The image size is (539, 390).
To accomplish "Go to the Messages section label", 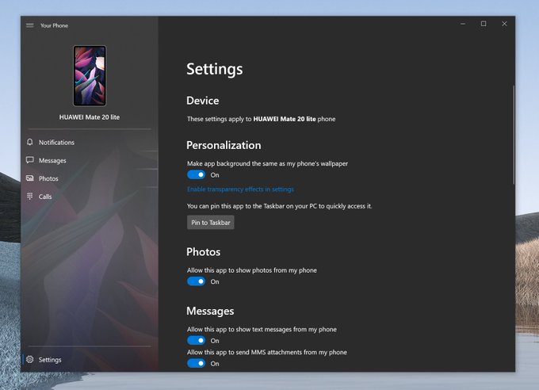I will tap(52, 161).
